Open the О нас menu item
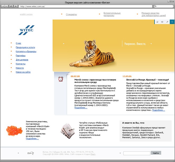 [18, 43]
